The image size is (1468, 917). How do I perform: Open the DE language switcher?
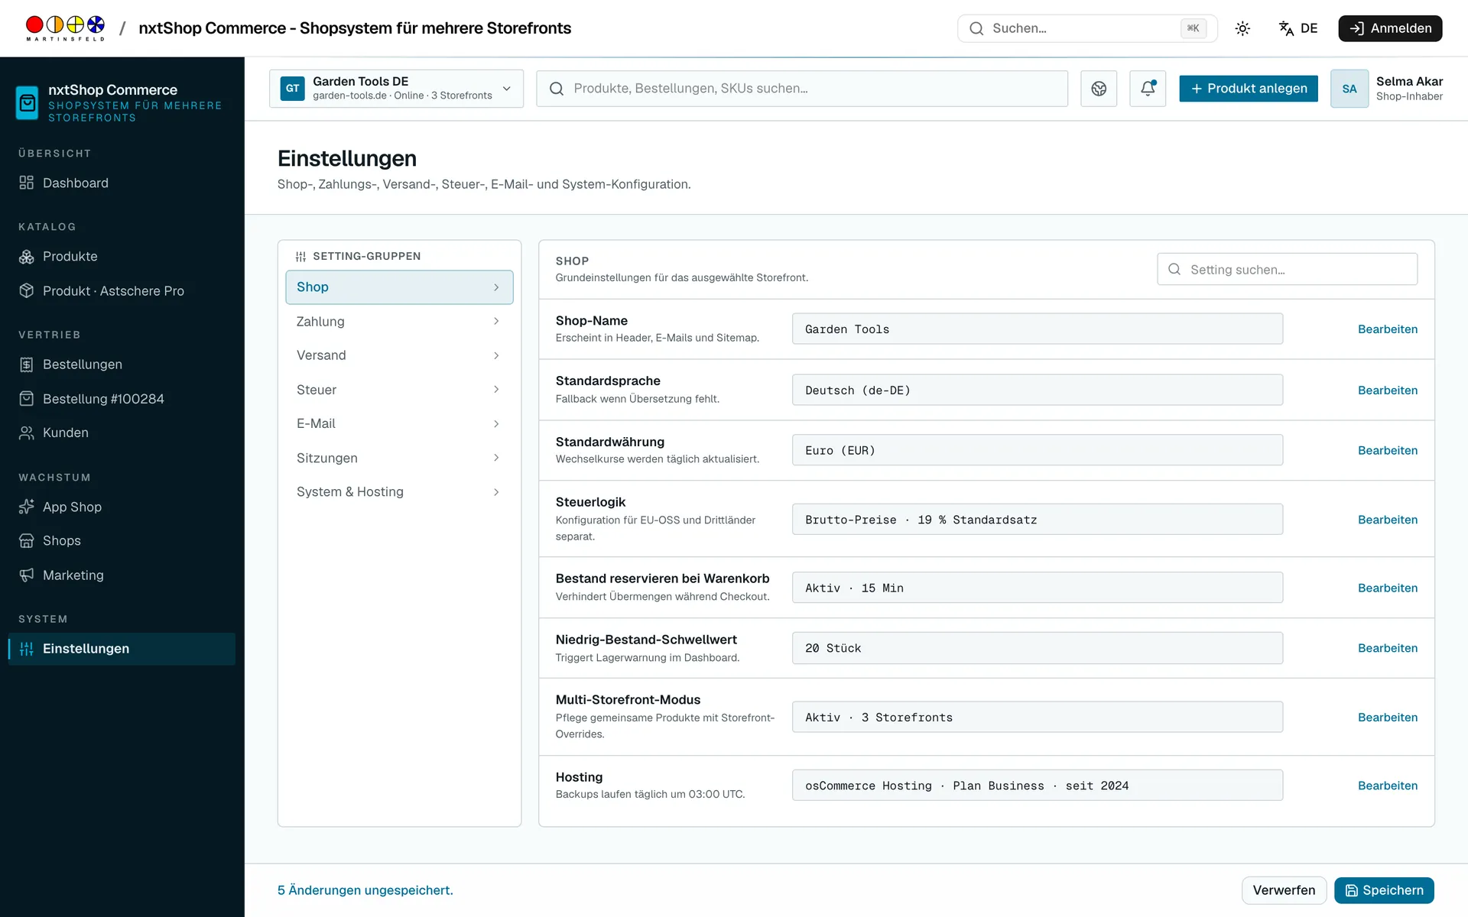click(1297, 28)
